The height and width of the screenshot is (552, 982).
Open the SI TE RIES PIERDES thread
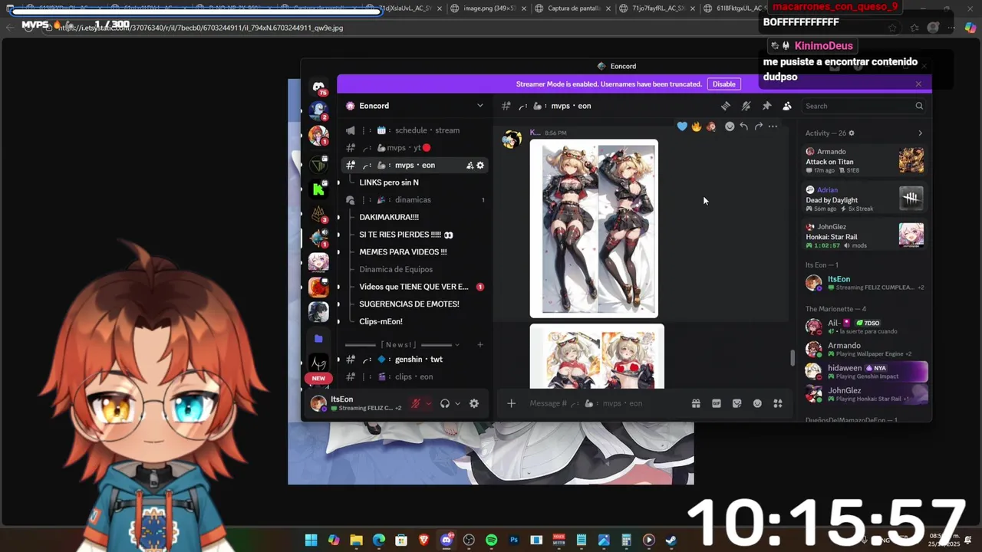coord(406,235)
